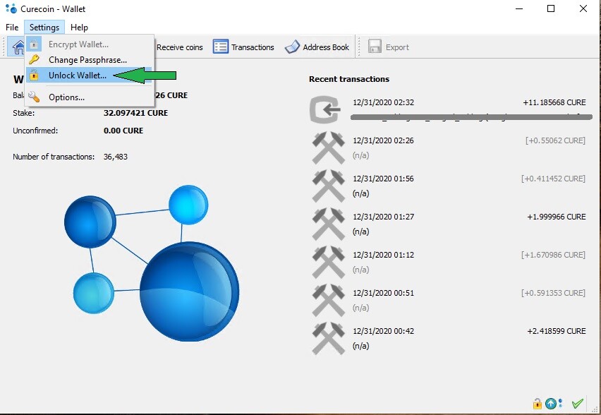
Task: Open the Help menu
Action: [x=79, y=28]
